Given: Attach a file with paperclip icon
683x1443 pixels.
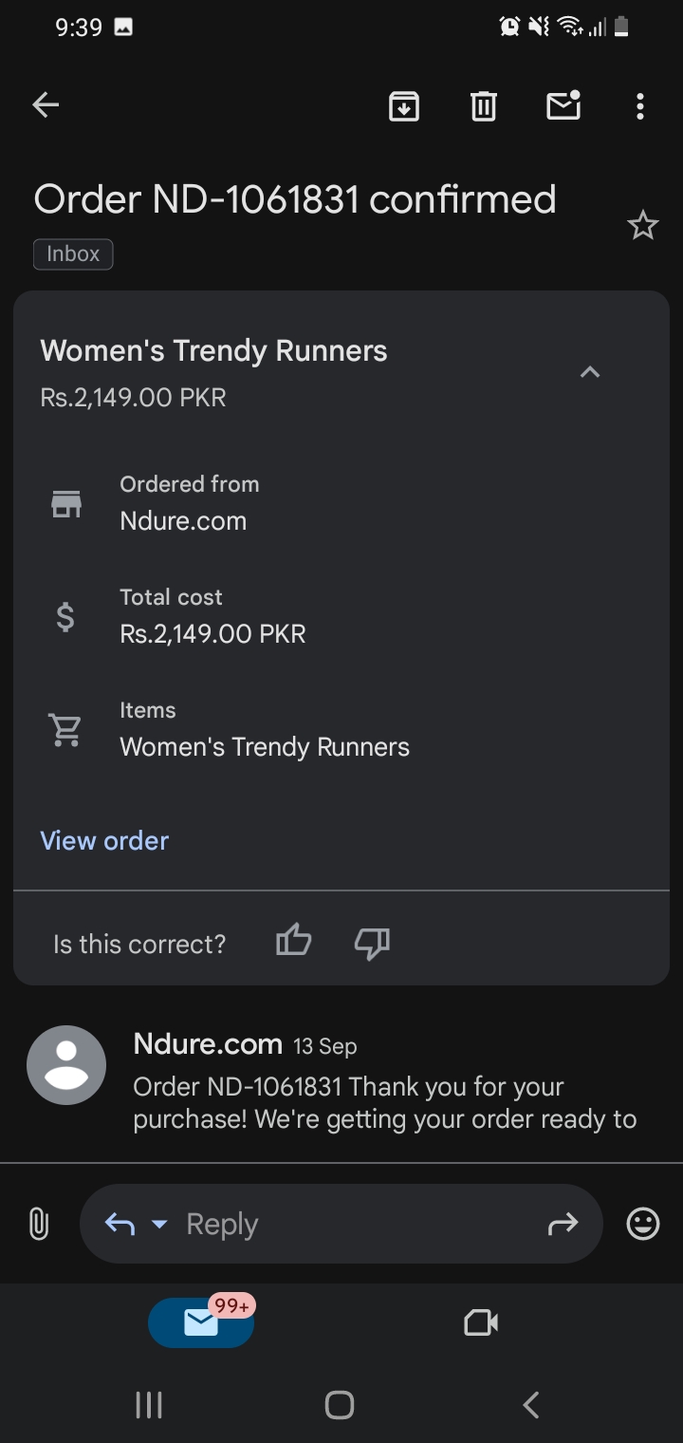Looking at the screenshot, I should [38, 1224].
